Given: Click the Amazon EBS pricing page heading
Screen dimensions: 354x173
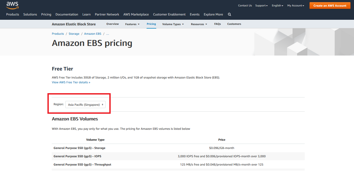Looking at the screenshot, I should 92,43.
